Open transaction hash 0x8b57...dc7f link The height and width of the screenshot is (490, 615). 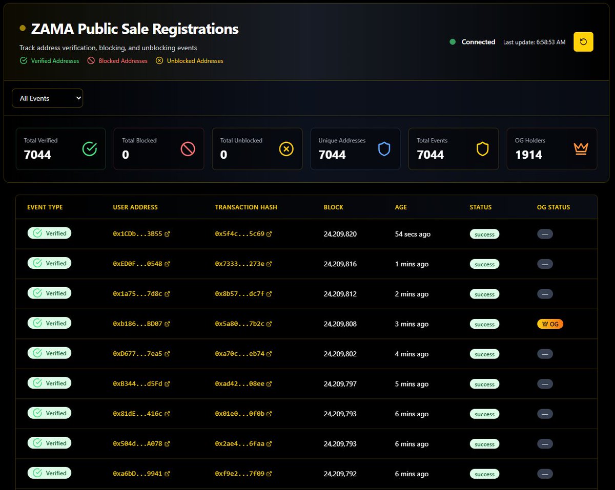click(239, 294)
